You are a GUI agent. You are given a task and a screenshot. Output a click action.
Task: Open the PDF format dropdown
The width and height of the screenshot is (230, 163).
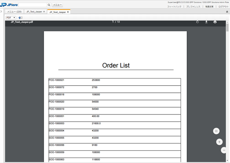pos(11,18)
